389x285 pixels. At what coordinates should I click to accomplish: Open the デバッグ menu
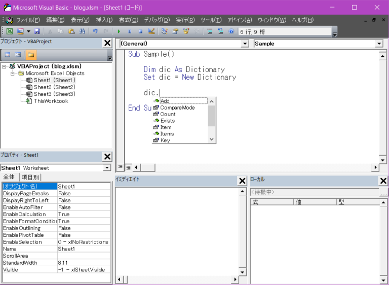point(157,20)
